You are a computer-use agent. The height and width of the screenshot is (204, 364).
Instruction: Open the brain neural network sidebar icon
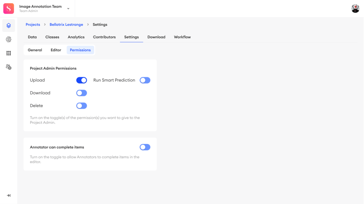9,39
